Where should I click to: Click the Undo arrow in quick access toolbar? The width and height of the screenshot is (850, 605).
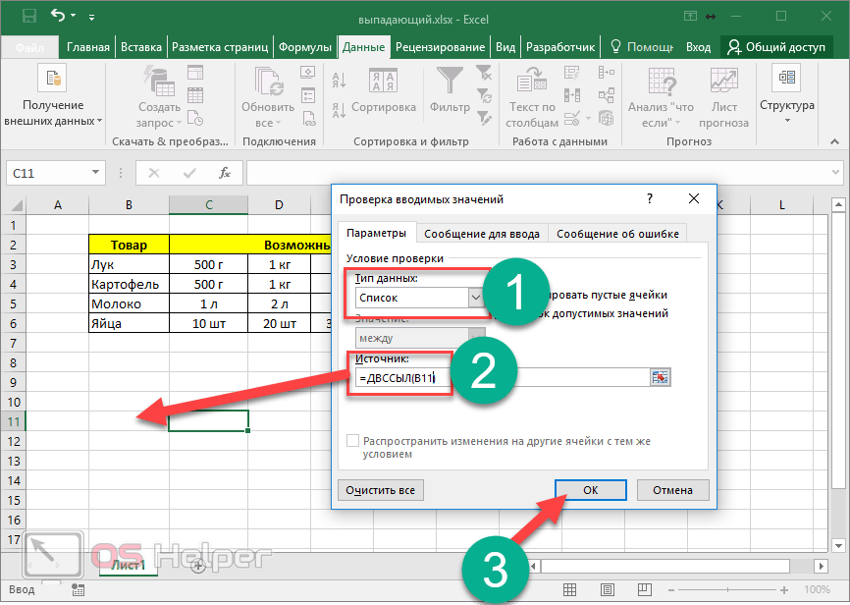tap(58, 16)
